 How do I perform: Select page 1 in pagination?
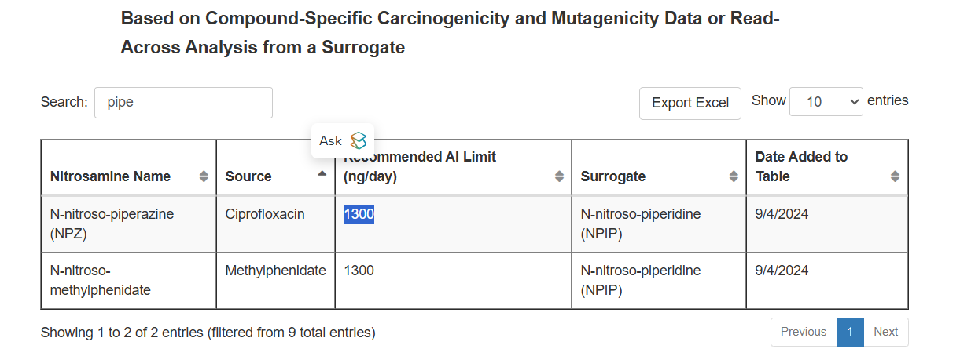850,332
